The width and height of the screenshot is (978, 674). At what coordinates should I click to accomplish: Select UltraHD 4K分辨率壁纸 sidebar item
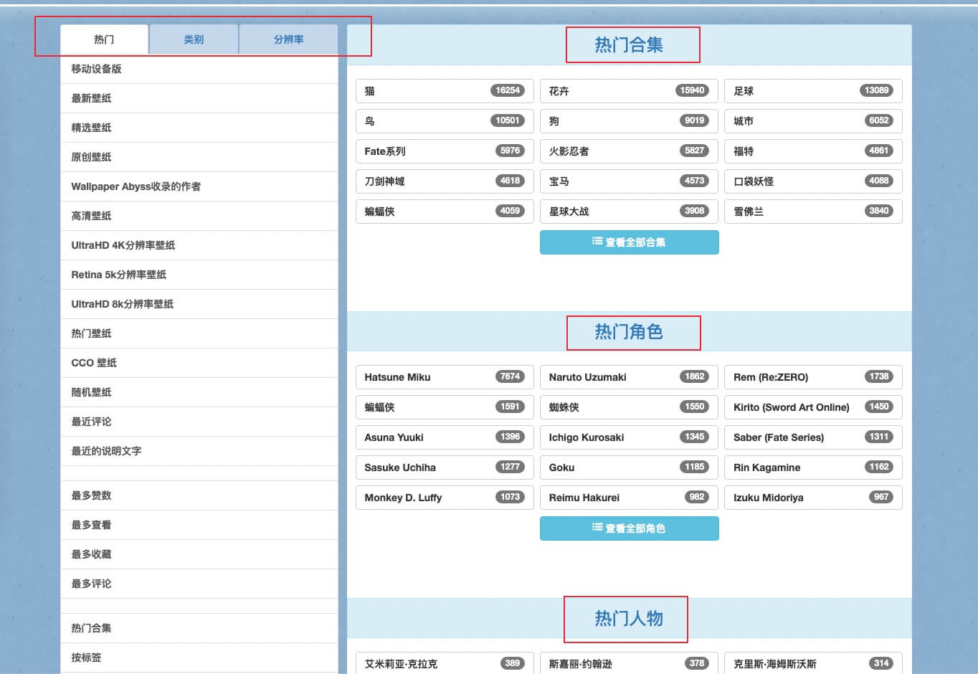pyautogui.click(x=199, y=245)
